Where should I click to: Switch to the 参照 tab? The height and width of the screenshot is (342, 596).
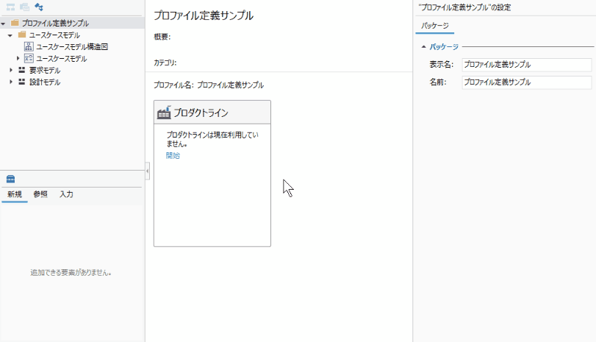point(40,194)
